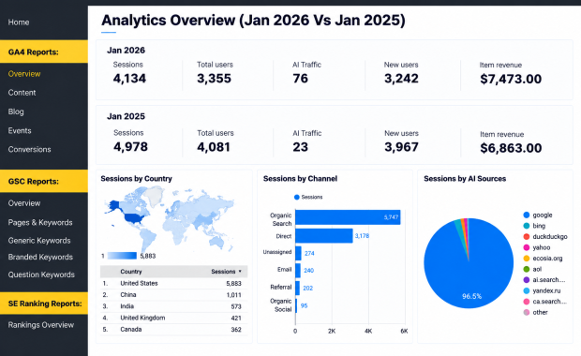Select the India table row

(x=173, y=306)
